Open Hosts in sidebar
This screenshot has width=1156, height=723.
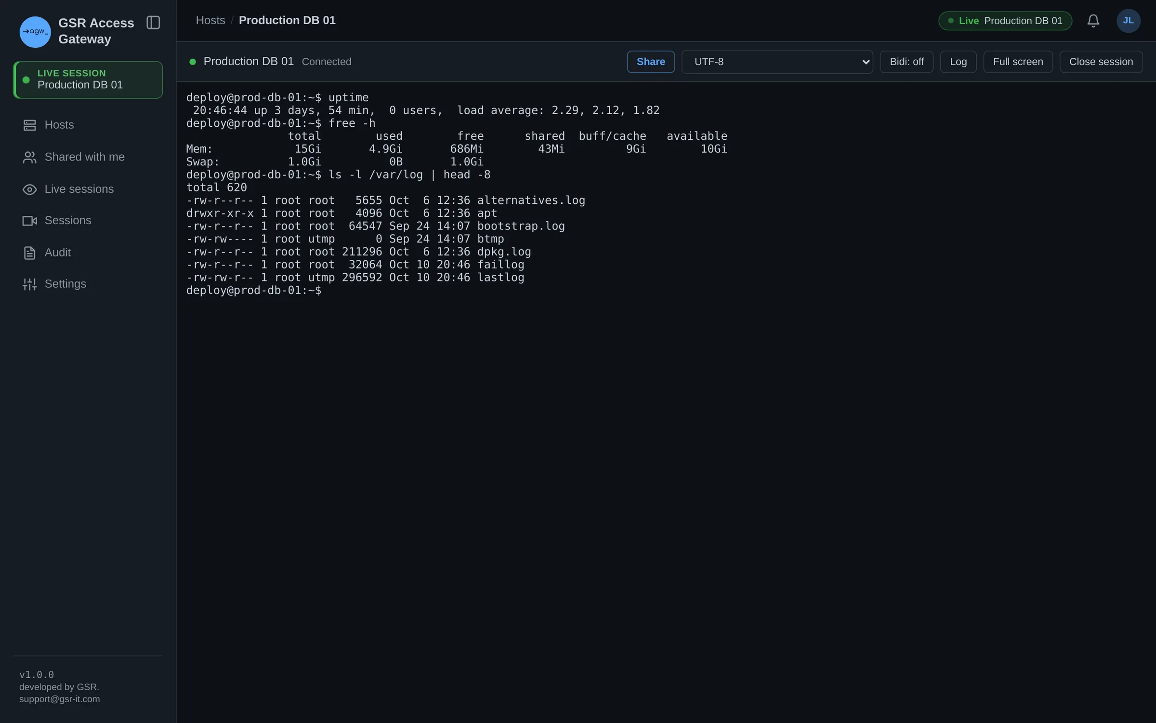tap(88, 125)
